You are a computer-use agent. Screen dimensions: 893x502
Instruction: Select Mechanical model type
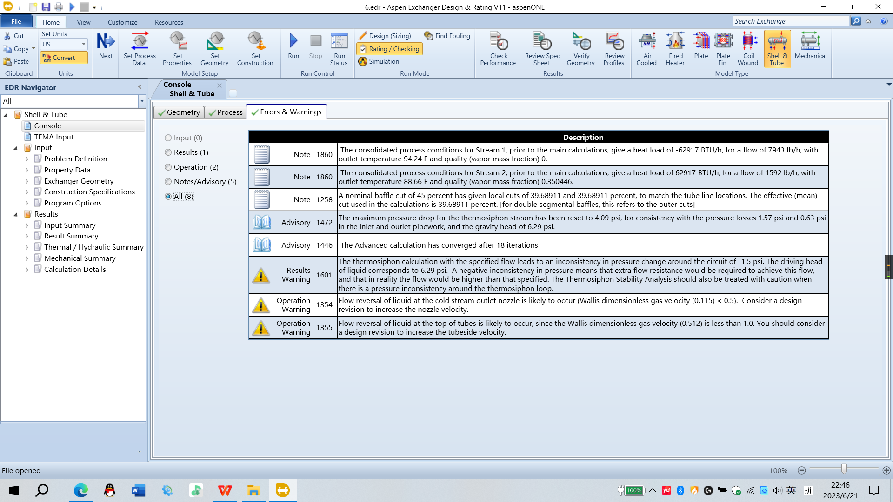pyautogui.click(x=811, y=46)
